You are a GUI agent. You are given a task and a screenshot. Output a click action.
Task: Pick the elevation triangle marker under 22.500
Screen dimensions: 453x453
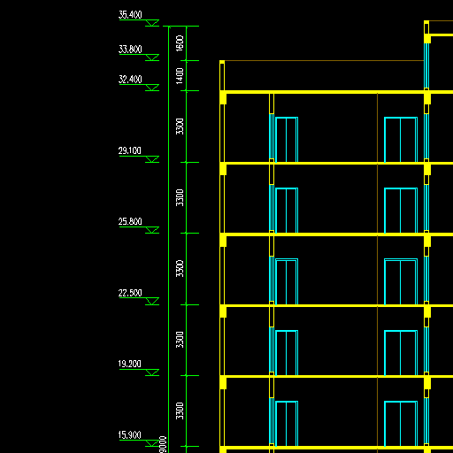click(x=152, y=302)
